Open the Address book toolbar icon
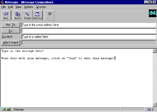Image resolution: width=157 pixels, height=112 pixels. [x=38, y=15]
